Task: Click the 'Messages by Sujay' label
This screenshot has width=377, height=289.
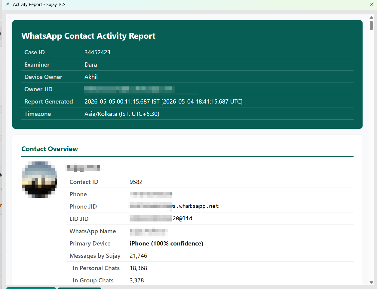Action: click(x=95, y=256)
